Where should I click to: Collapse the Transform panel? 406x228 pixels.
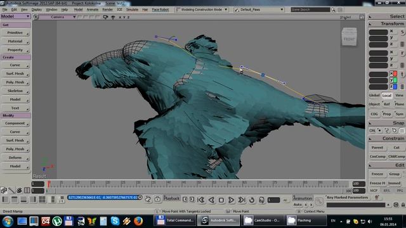[370, 24]
